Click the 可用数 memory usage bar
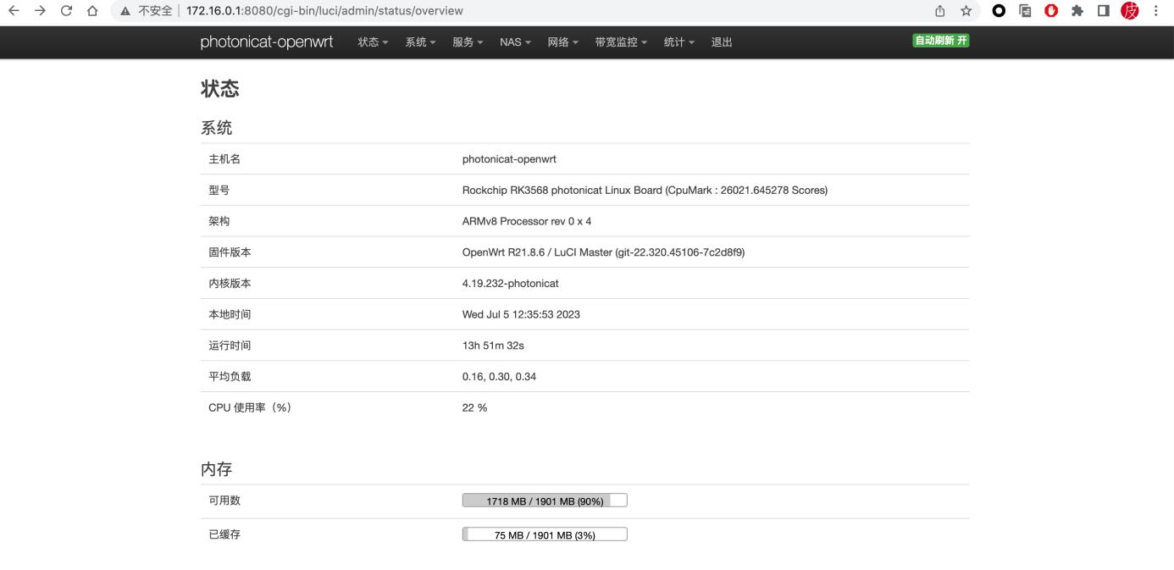Screen dimensions: 1174x570 click(x=544, y=500)
